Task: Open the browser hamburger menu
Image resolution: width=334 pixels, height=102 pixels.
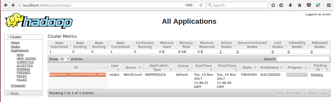Action: click(x=329, y=5)
